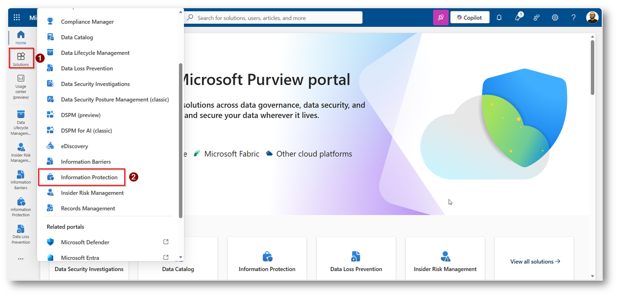Open Information Protection rail icon
The image size is (619, 297).
(21, 207)
